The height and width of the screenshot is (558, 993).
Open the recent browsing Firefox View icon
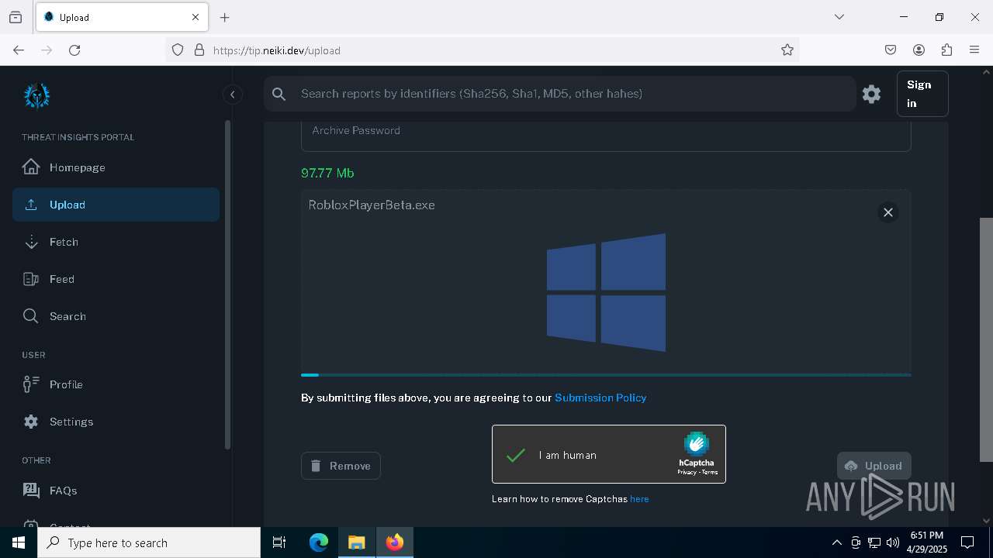tap(16, 17)
